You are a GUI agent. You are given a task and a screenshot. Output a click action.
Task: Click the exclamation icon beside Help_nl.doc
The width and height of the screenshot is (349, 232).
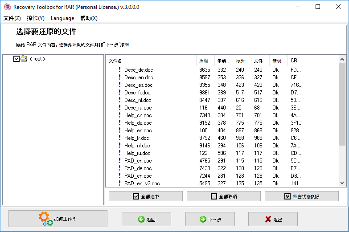(119, 145)
